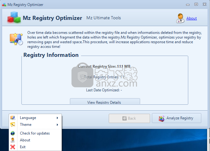Select About in the popup menu

(35, 140)
